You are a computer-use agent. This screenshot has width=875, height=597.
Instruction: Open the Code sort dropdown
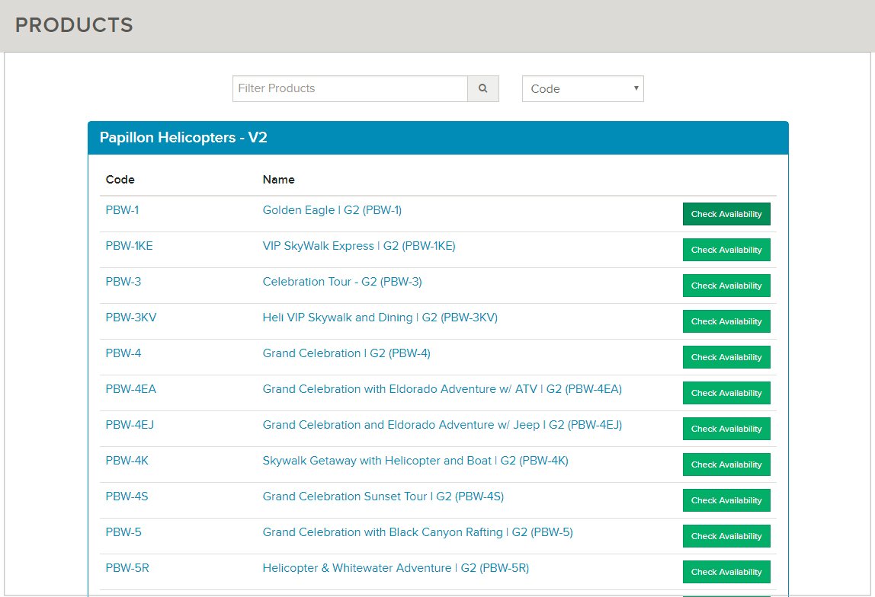[x=582, y=88]
